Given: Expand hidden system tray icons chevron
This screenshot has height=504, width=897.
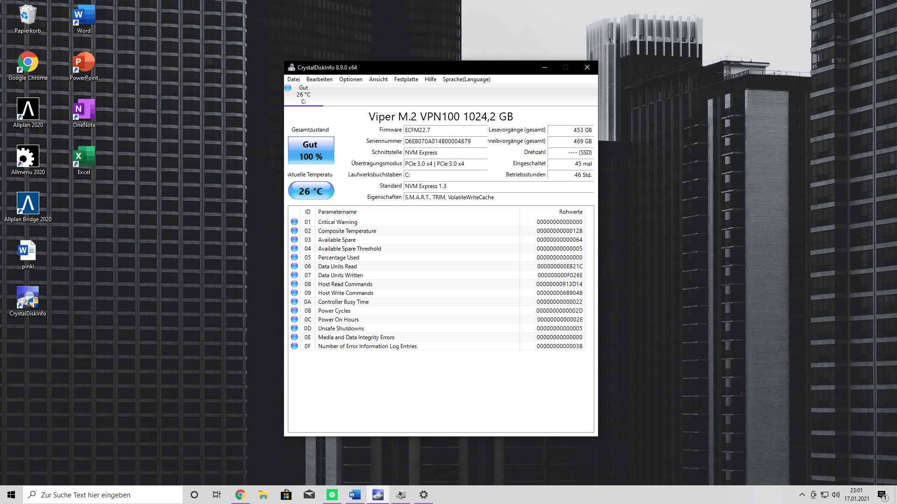Looking at the screenshot, I should [x=802, y=495].
